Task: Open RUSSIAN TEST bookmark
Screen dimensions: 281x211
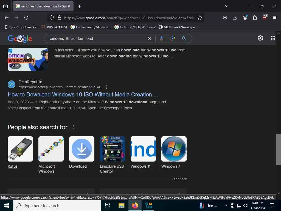Action: [54, 27]
